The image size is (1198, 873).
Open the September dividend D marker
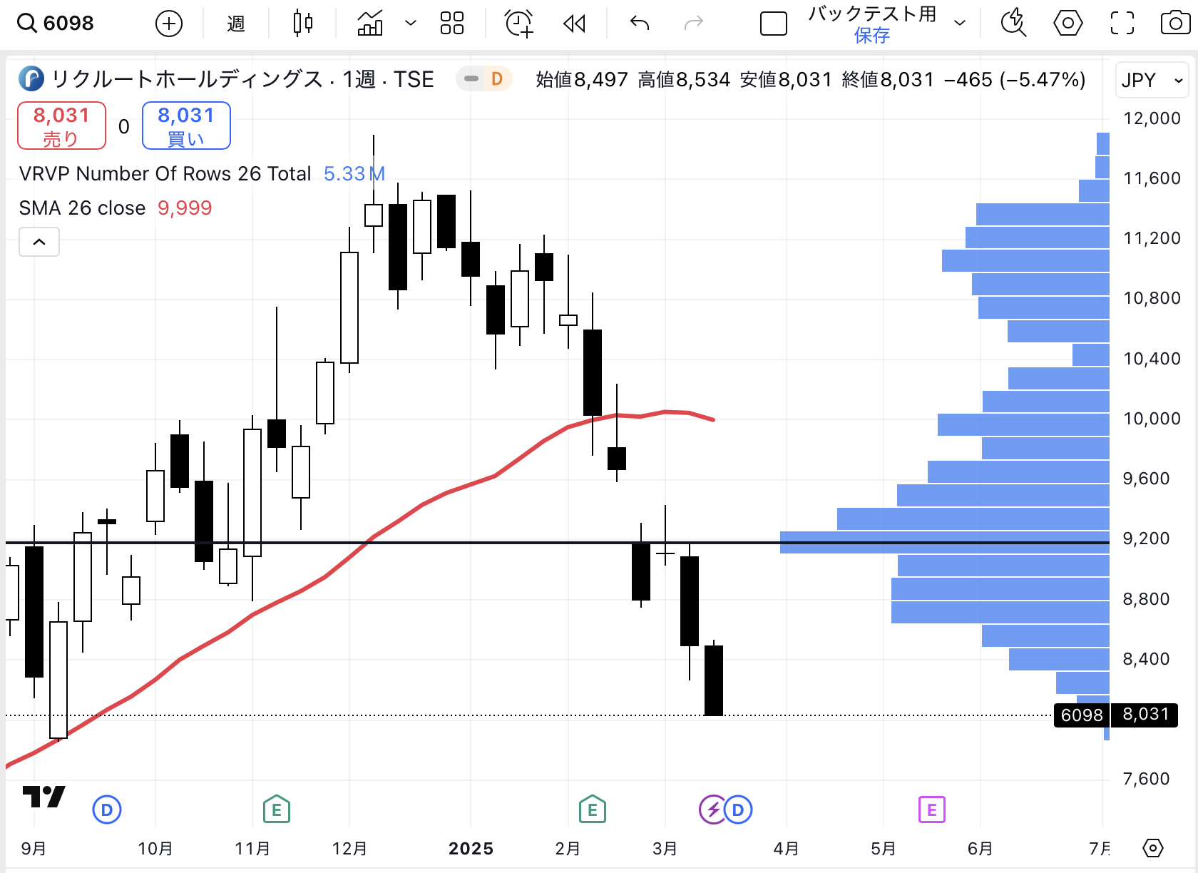[107, 810]
